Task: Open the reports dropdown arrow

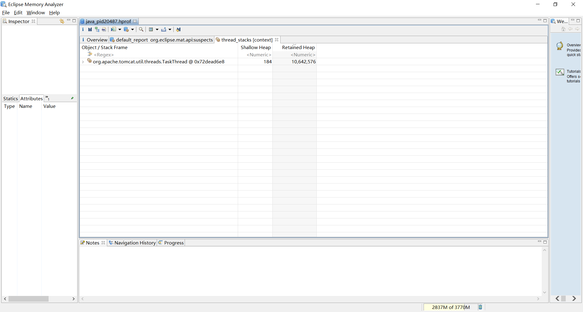Action: point(120,29)
